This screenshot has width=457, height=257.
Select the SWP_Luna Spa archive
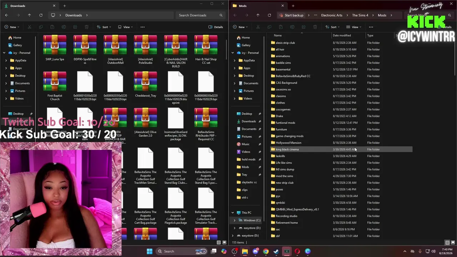(x=55, y=49)
